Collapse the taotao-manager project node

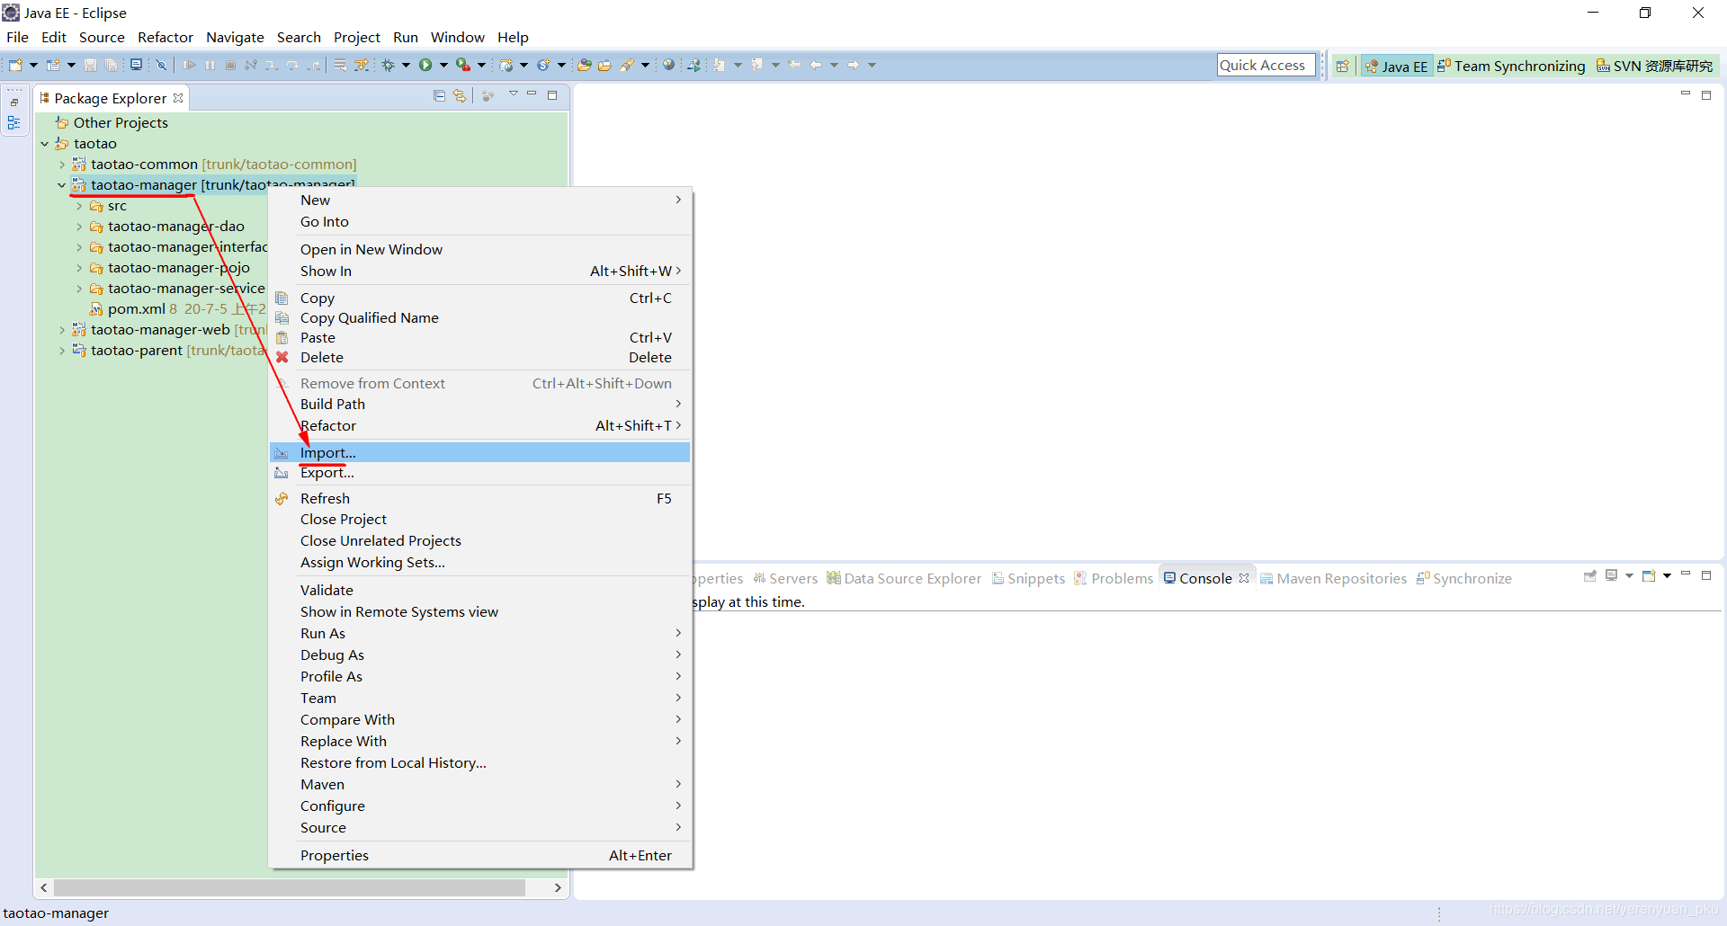(61, 185)
